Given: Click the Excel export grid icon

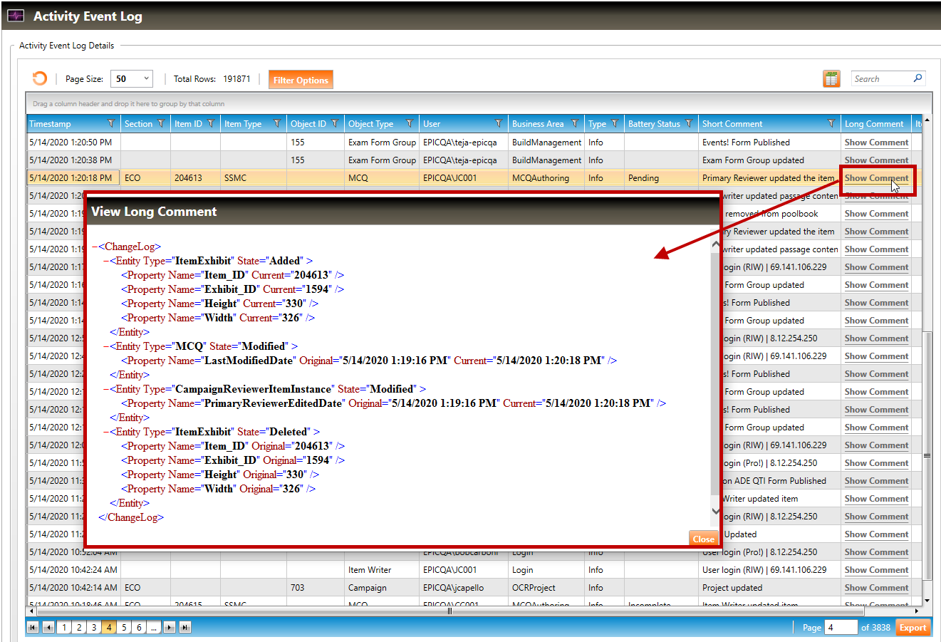Looking at the screenshot, I should coord(831,79).
